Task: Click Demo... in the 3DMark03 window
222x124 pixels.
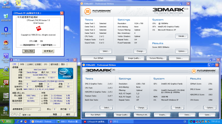Action: pos(179,58)
